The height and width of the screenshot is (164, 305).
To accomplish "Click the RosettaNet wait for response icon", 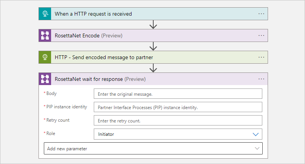I will [45, 79].
